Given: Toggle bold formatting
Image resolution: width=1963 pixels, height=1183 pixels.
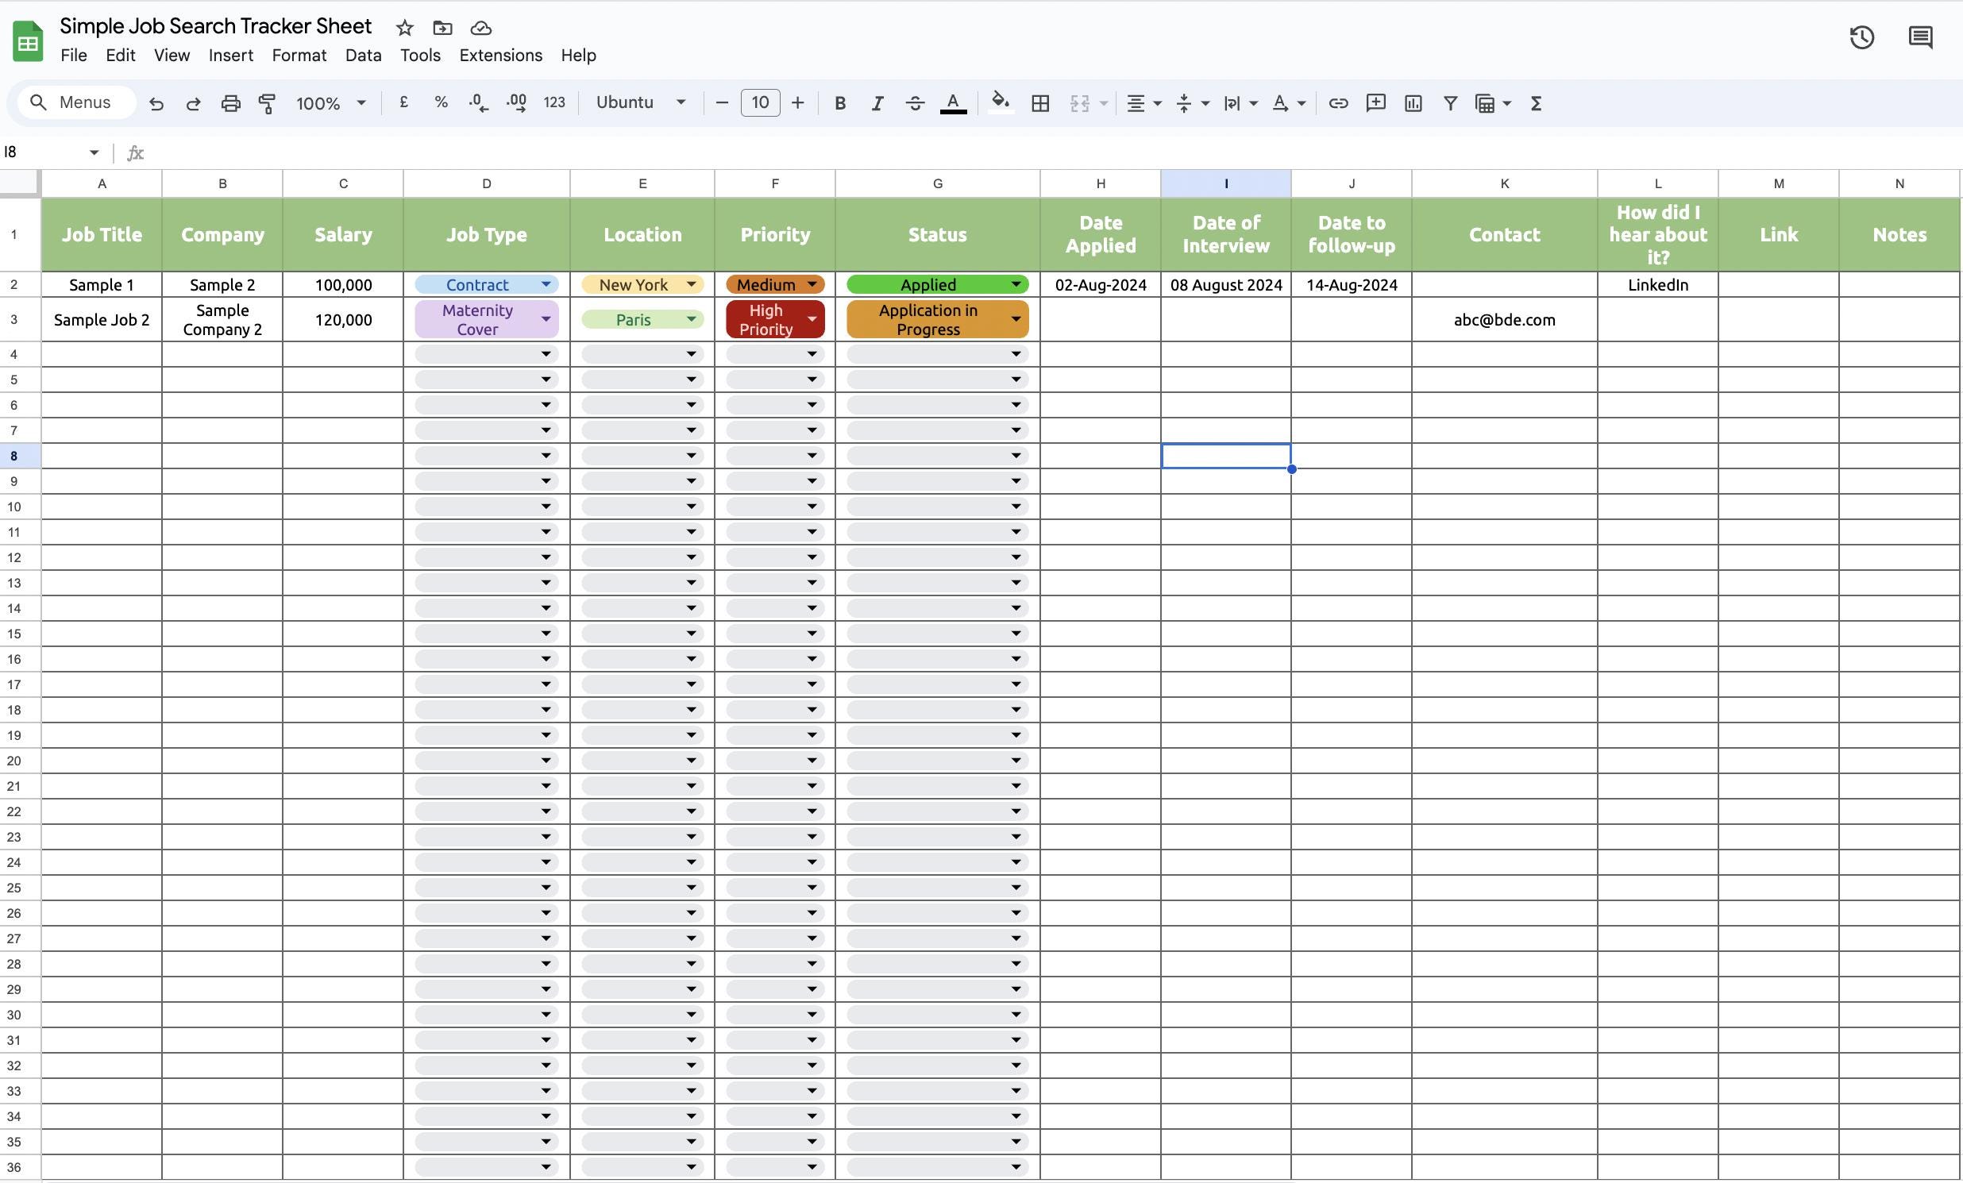Looking at the screenshot, I should coord(839,102).
